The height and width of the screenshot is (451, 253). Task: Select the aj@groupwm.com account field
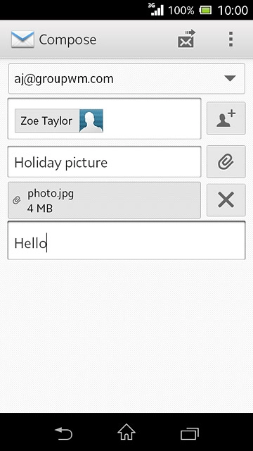click(126, 79)
